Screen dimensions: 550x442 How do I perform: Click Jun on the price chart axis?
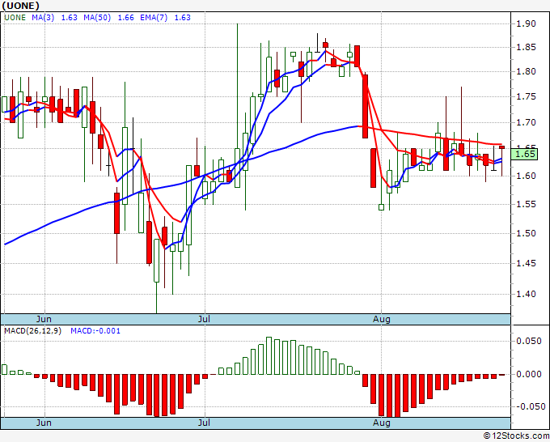(44, 319)
